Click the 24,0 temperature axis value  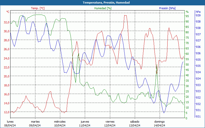tap(7, 58)
